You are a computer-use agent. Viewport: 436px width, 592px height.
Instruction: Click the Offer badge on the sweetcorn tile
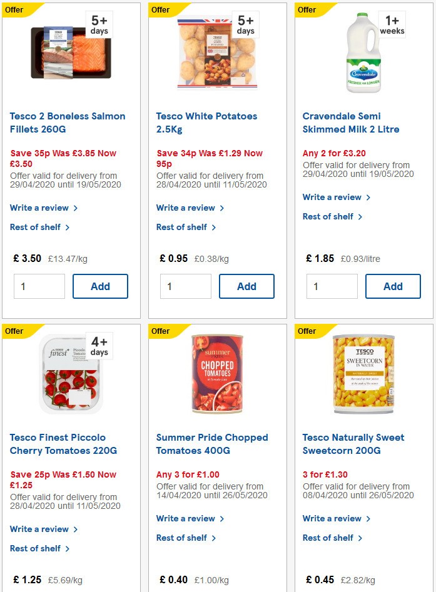(x=306, y=331)
